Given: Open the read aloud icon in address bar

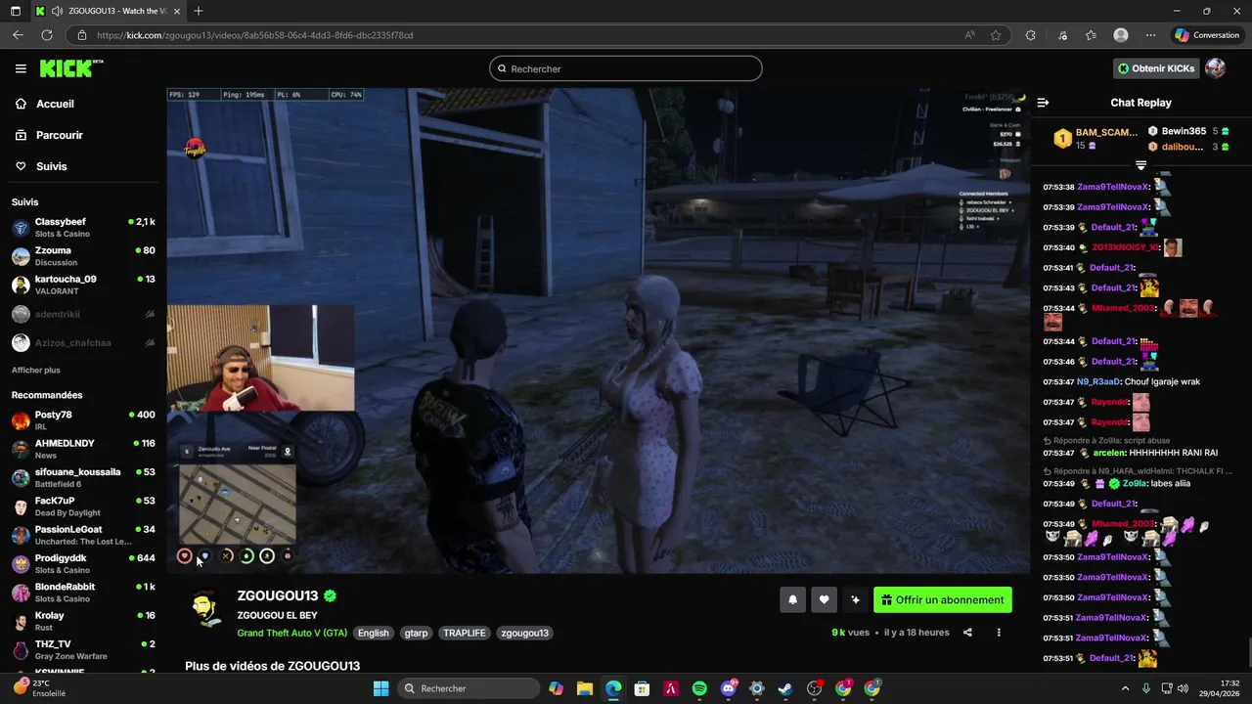Looking at the screenshot, I should pos(969,35).
